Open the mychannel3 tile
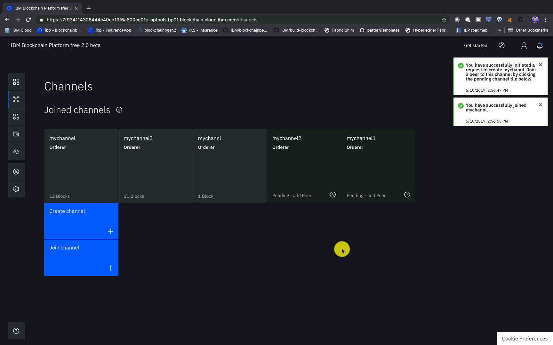The height and width of the screenshot is (345, 553). coord(156,166)
